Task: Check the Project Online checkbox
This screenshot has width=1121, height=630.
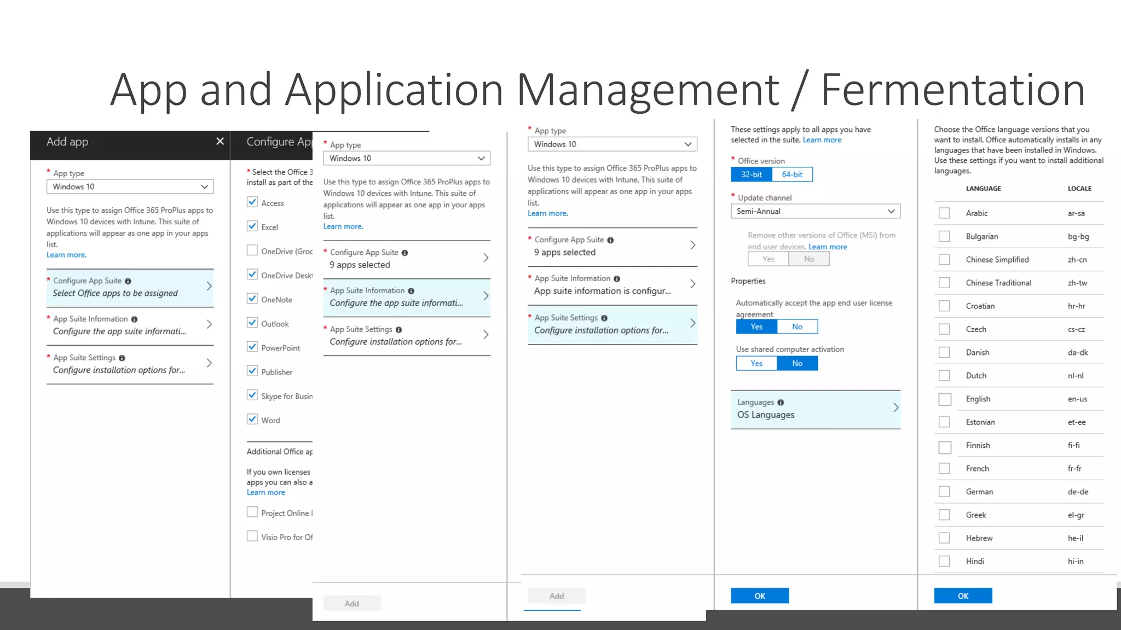Action: click(252, 512)
